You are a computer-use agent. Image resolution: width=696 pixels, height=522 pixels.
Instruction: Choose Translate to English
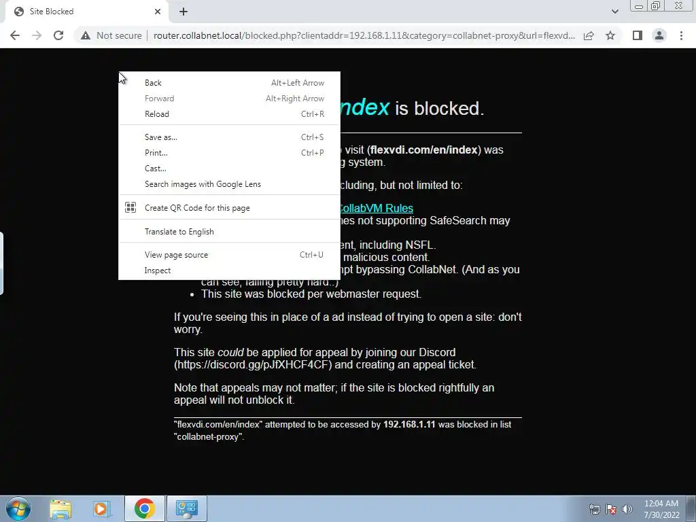(229, 232)
